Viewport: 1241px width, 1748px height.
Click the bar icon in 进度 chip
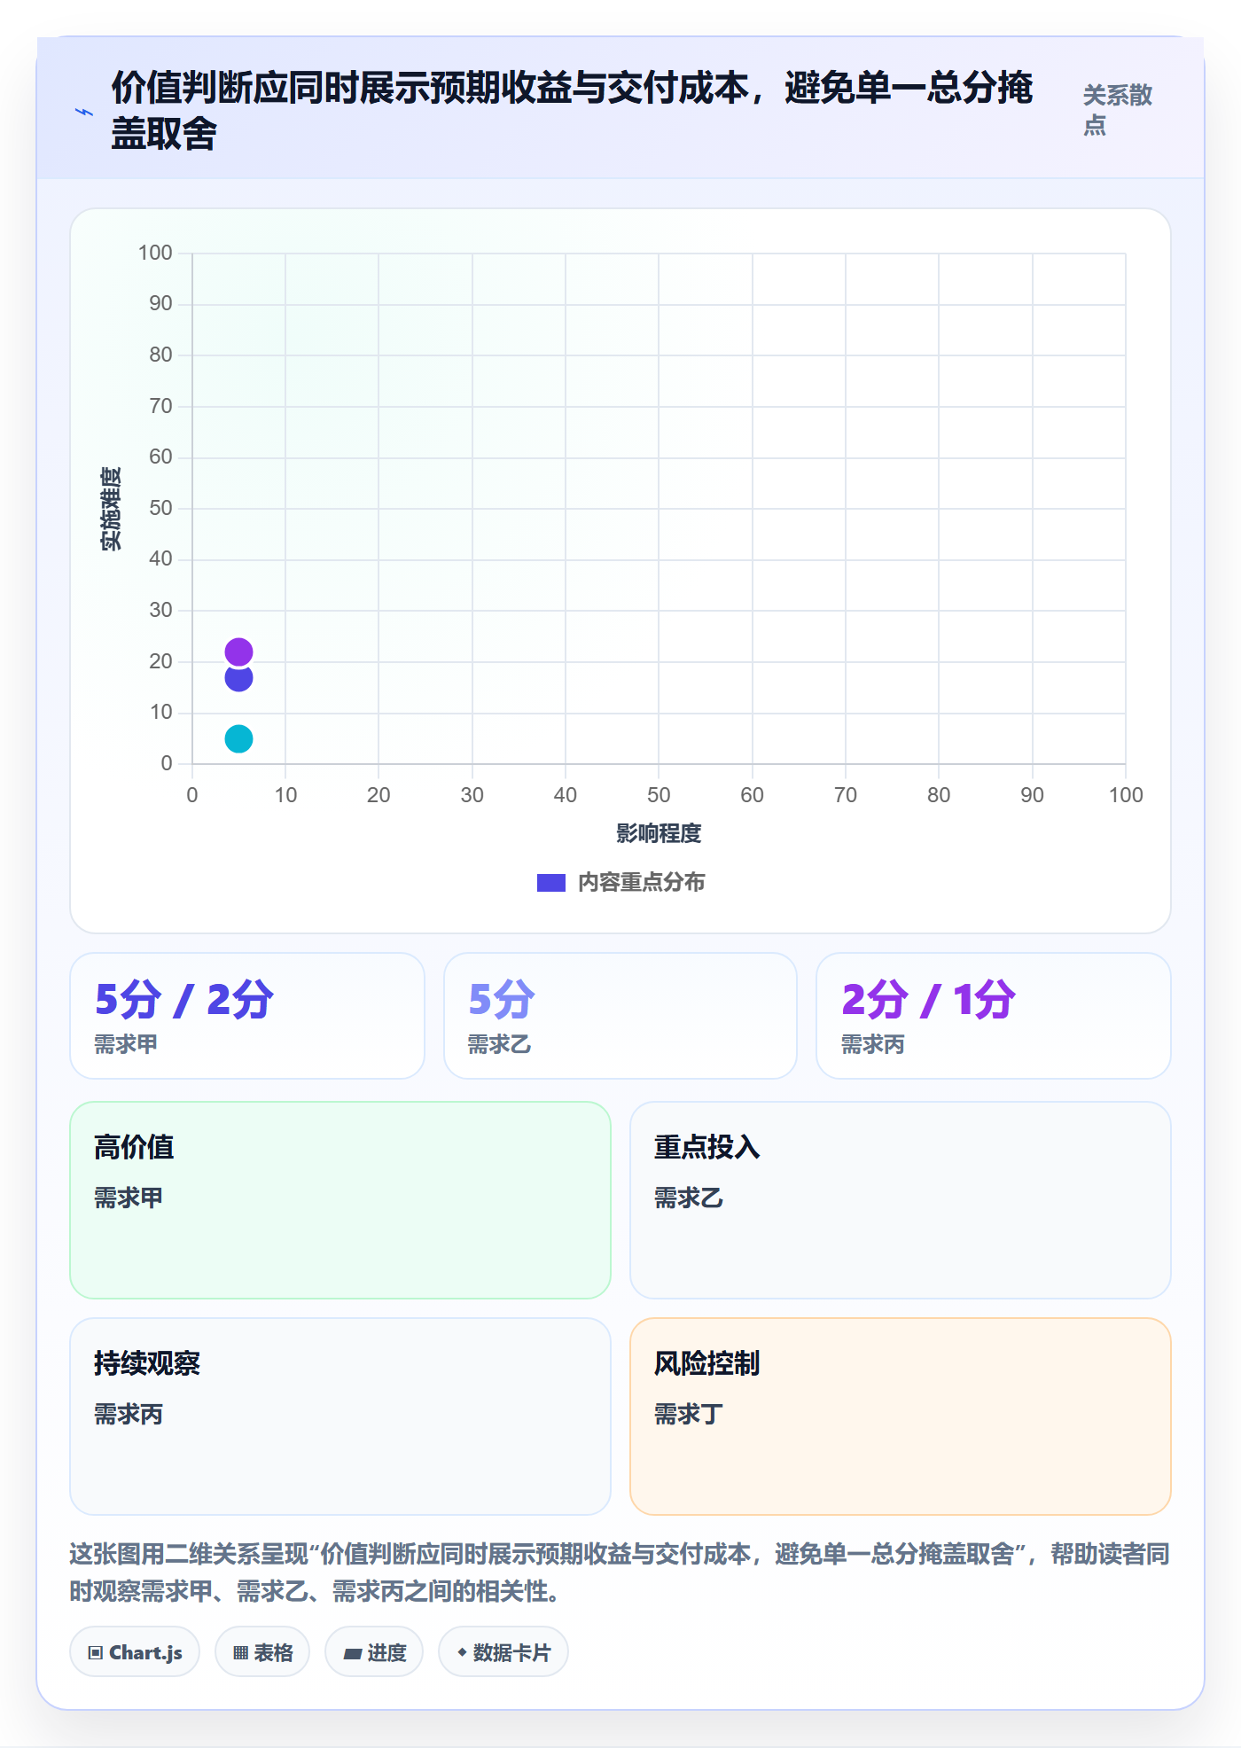(x=353, y=1654)
